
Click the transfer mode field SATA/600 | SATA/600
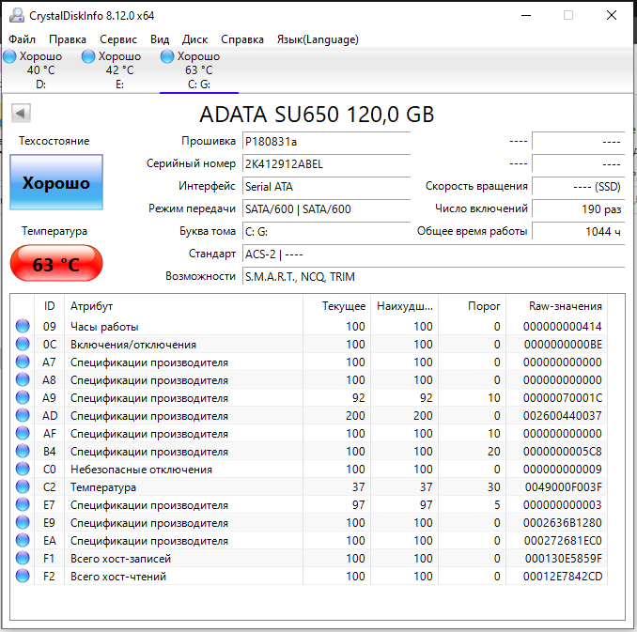(x=326, y=209)
